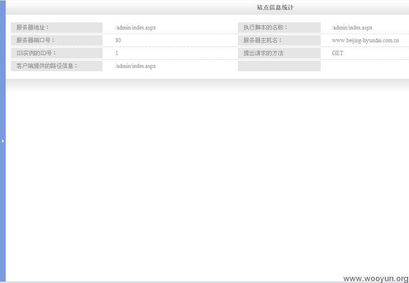Select the IIS instance ID value 1
409x283 pixels.
[x=117, y=53]
